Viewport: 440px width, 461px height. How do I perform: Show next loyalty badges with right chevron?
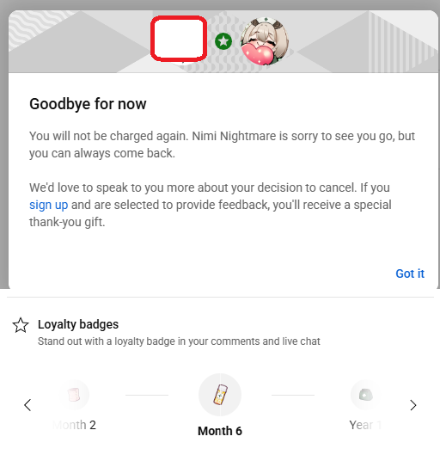tap(413, 405)
